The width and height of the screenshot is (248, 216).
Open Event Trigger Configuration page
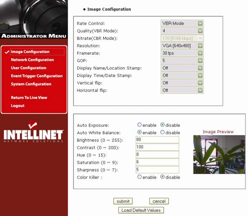pos(37,76)
